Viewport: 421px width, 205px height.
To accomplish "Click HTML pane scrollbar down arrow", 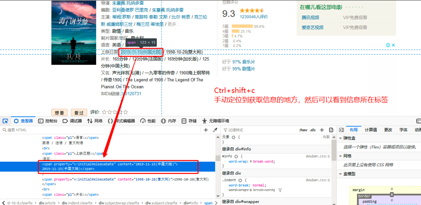I will 218,196.
